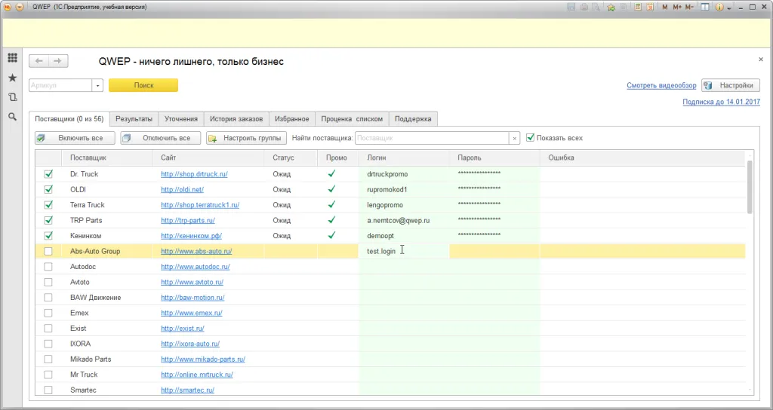Open the sections grid menu icon
The image size is (773, 410).
pyautogui.click(x=12, y=57)
